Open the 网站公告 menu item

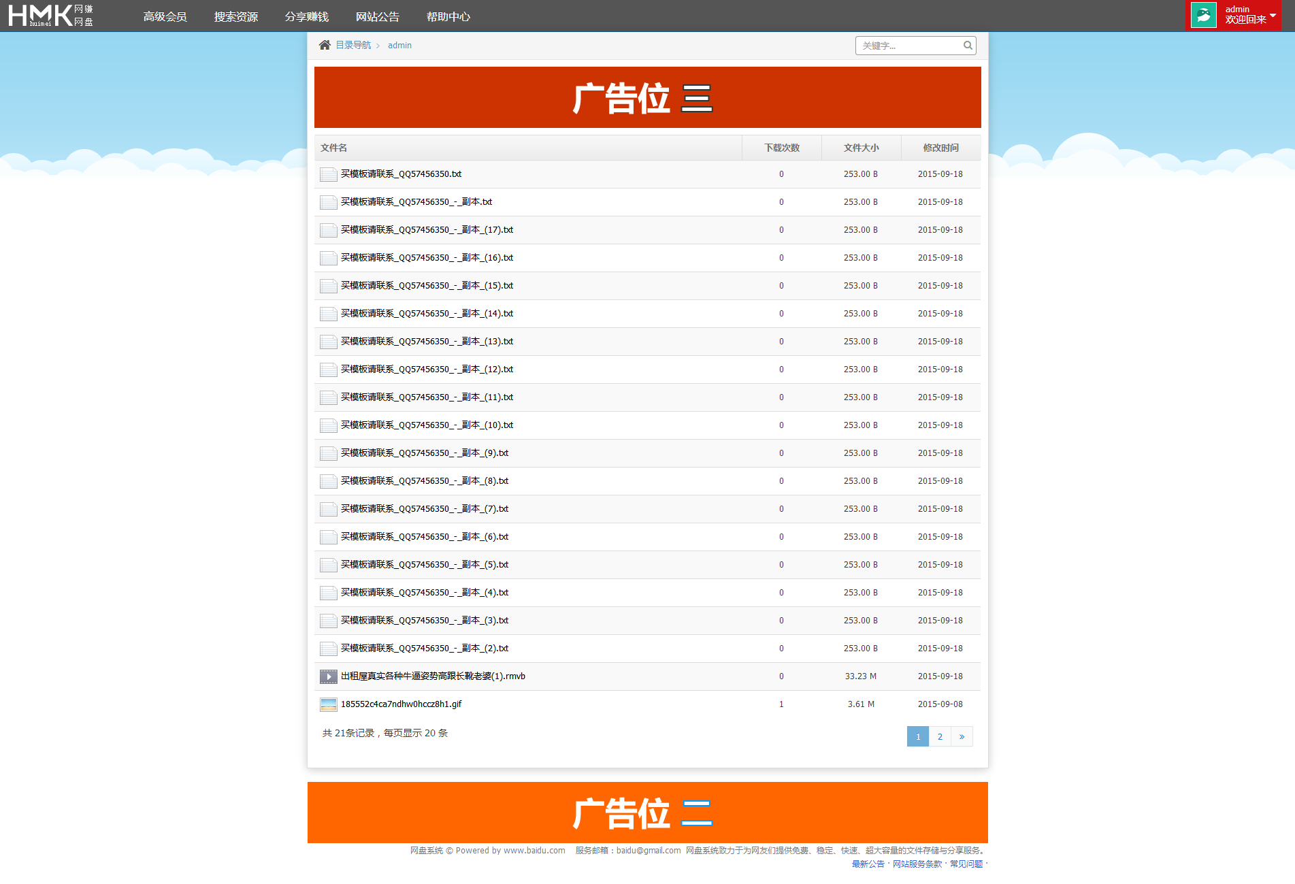(x=378, y=16)
